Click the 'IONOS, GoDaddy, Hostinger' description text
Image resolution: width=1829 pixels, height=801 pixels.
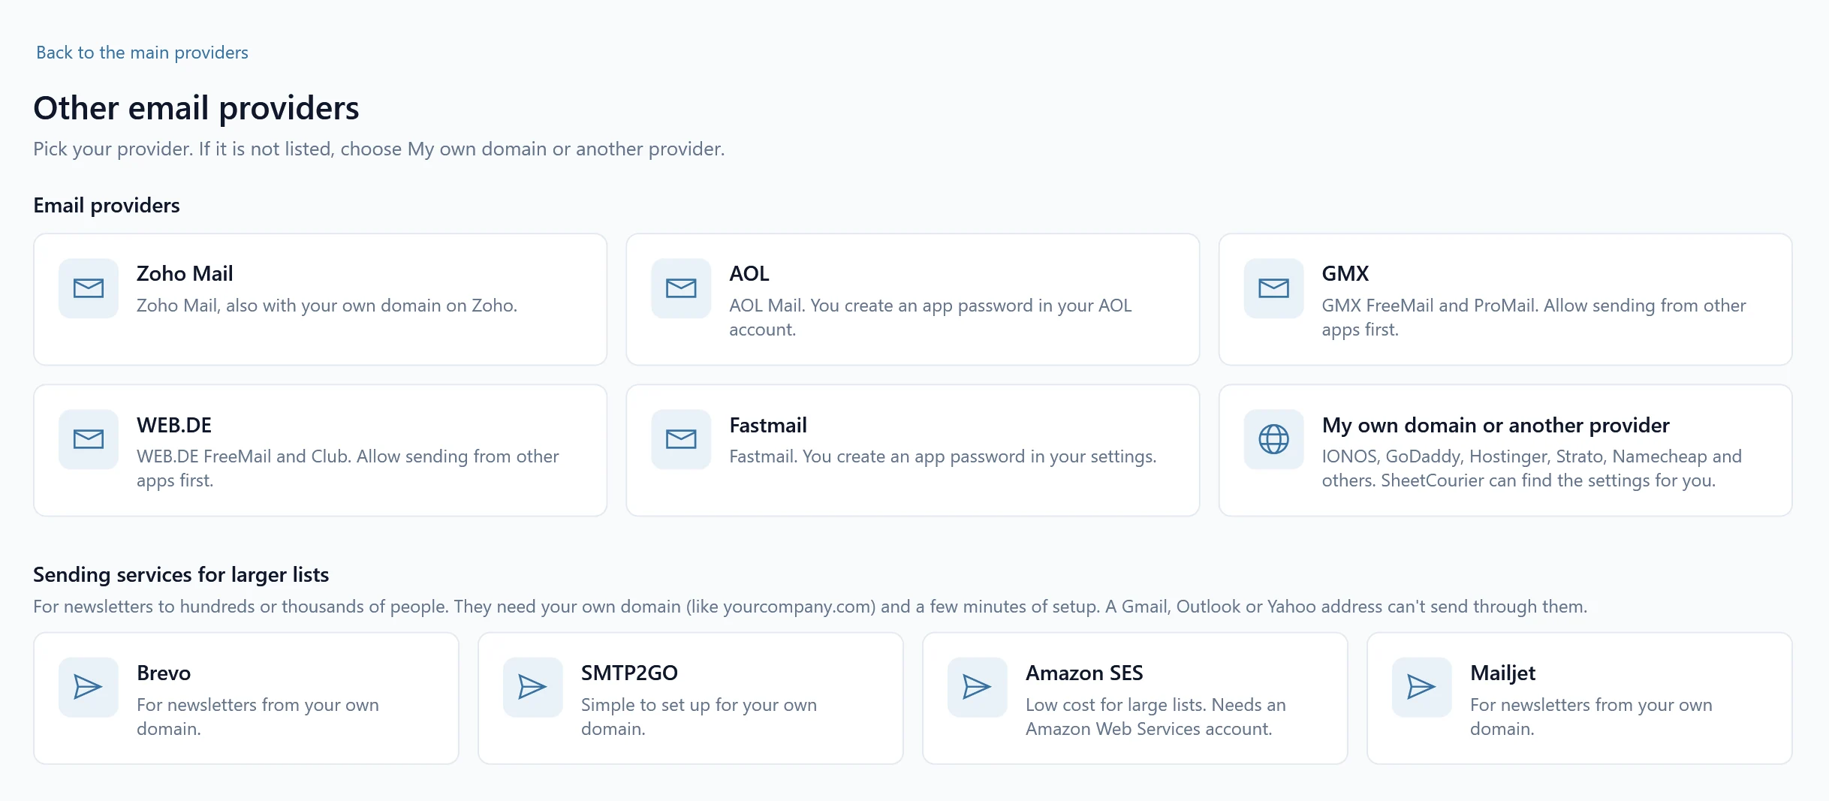(x=1532, y=468)
